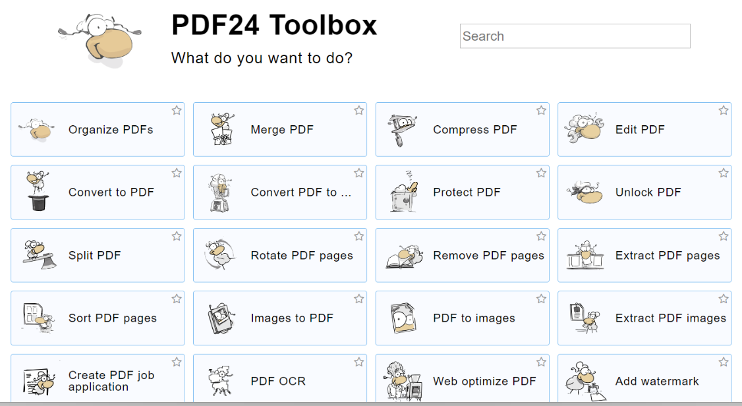Open the Compress PDF tool label
This screenshot has height=406, width=742.
(x=474, y=130)
